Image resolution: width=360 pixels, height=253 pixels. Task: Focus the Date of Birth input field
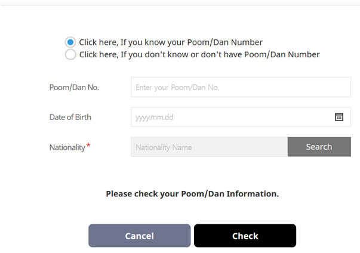241,117
